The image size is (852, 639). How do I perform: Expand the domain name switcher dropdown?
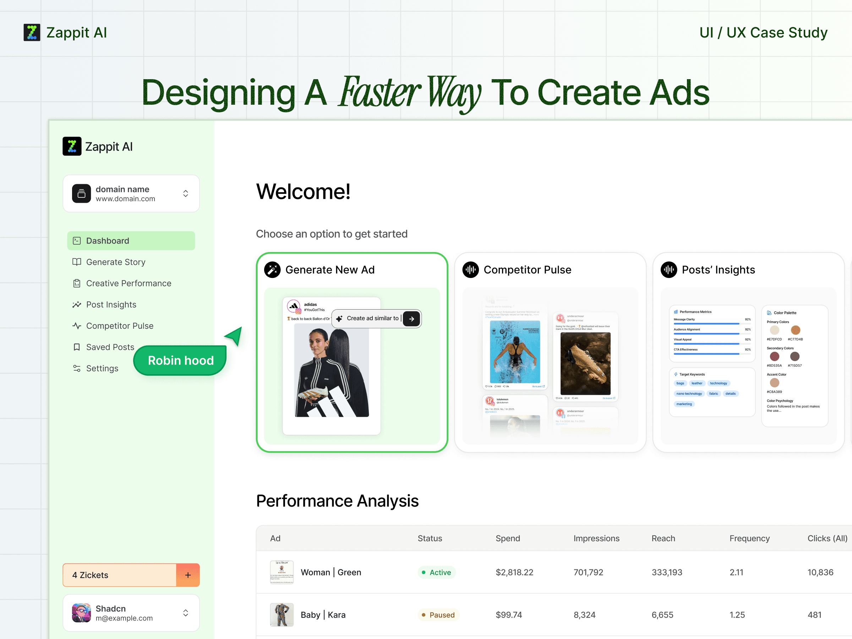point(186,194)
